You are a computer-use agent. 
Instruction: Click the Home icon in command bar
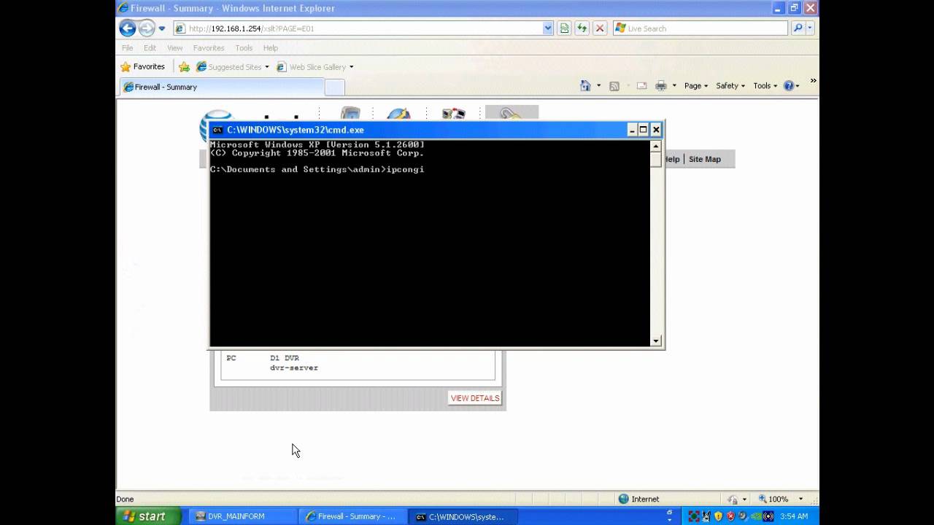[x=585, y=85]
